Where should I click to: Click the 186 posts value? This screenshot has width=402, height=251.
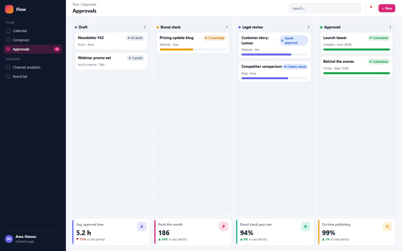click(x=164, y=233)
